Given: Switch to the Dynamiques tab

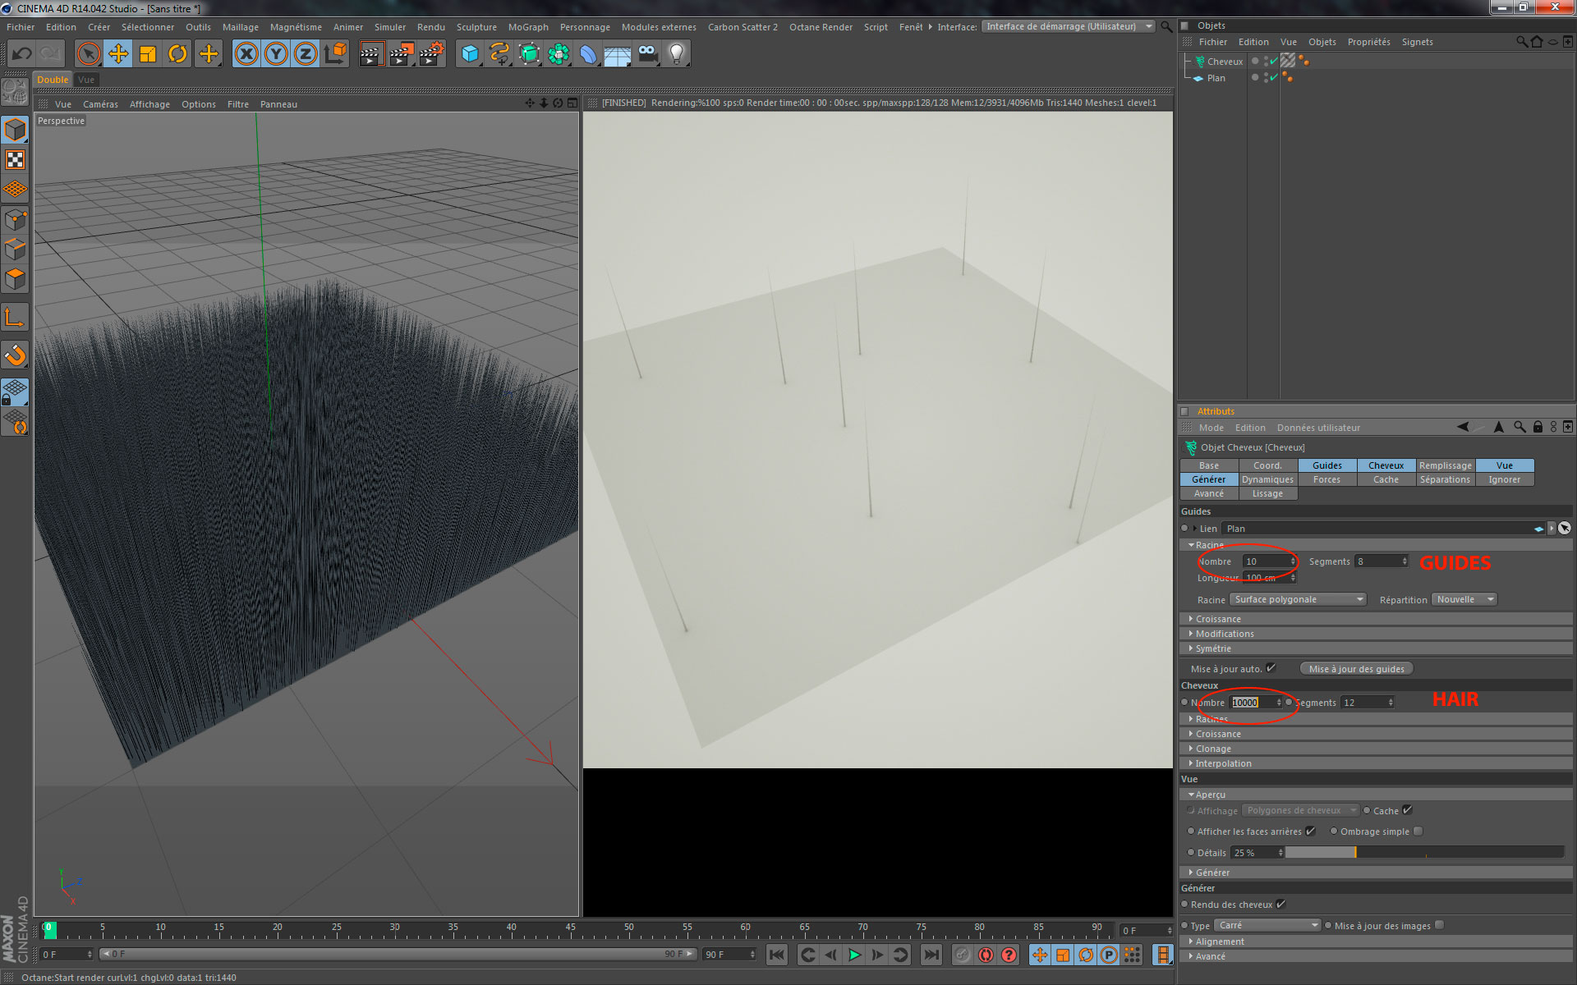Looking at the screenshot, I should click(1267, 479).
